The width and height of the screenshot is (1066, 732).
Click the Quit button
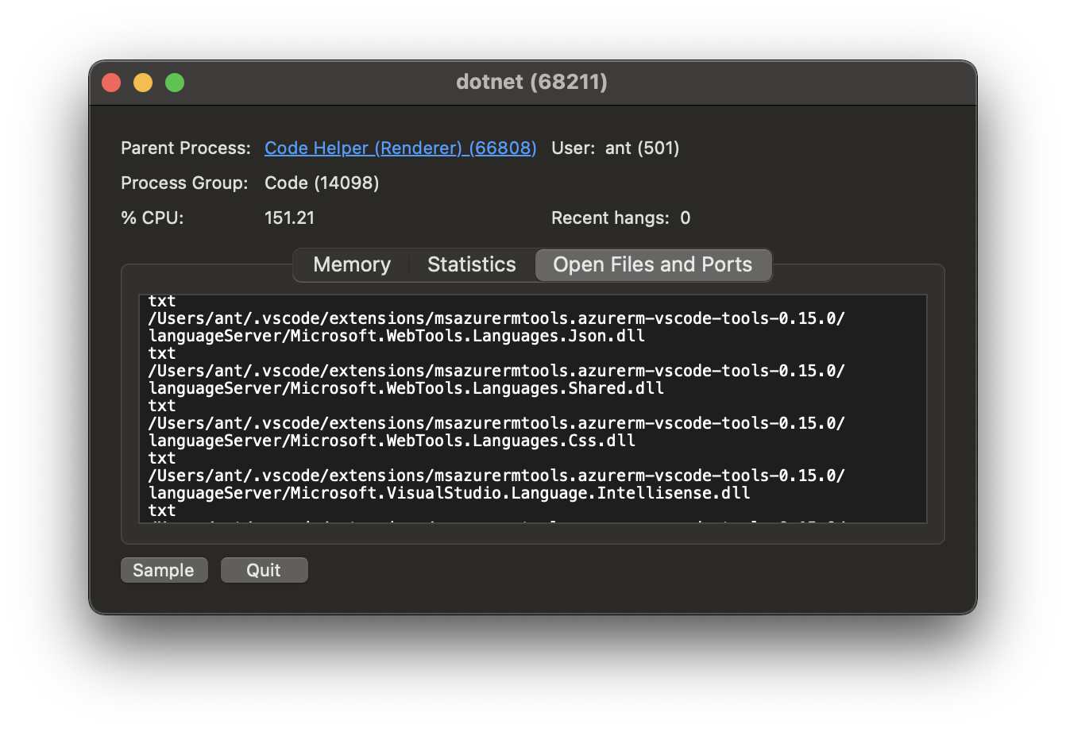click(264, 569)
